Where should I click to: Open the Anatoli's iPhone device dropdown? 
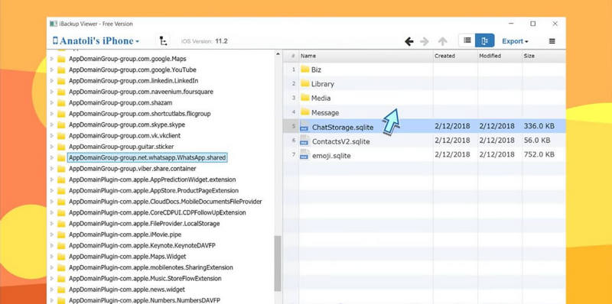click(96, 41)
